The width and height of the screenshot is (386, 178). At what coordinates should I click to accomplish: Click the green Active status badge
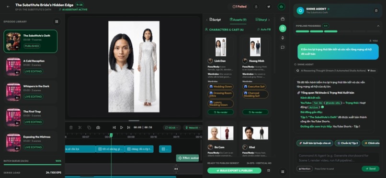(x=314, y=107)
